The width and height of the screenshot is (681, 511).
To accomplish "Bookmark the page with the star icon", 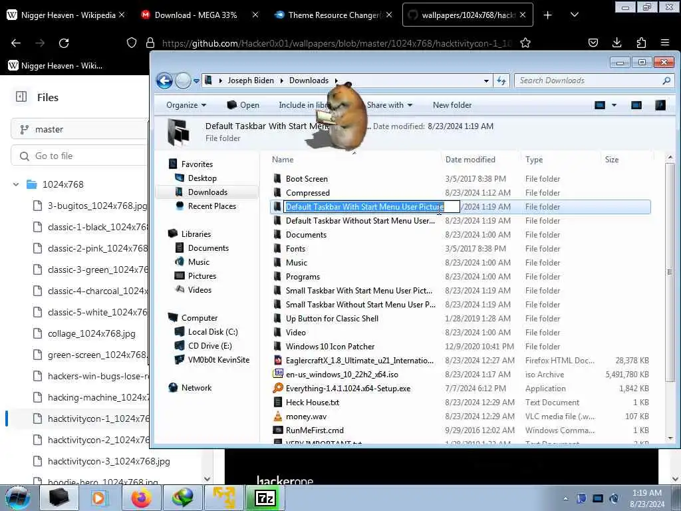I will (x=525, y=43).
